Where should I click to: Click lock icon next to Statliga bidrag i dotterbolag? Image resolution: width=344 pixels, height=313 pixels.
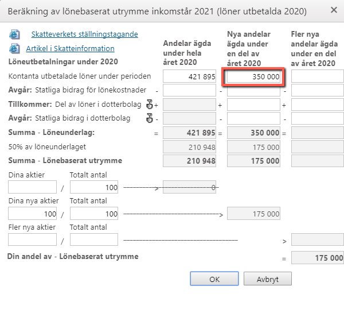(x=150, y=118)
